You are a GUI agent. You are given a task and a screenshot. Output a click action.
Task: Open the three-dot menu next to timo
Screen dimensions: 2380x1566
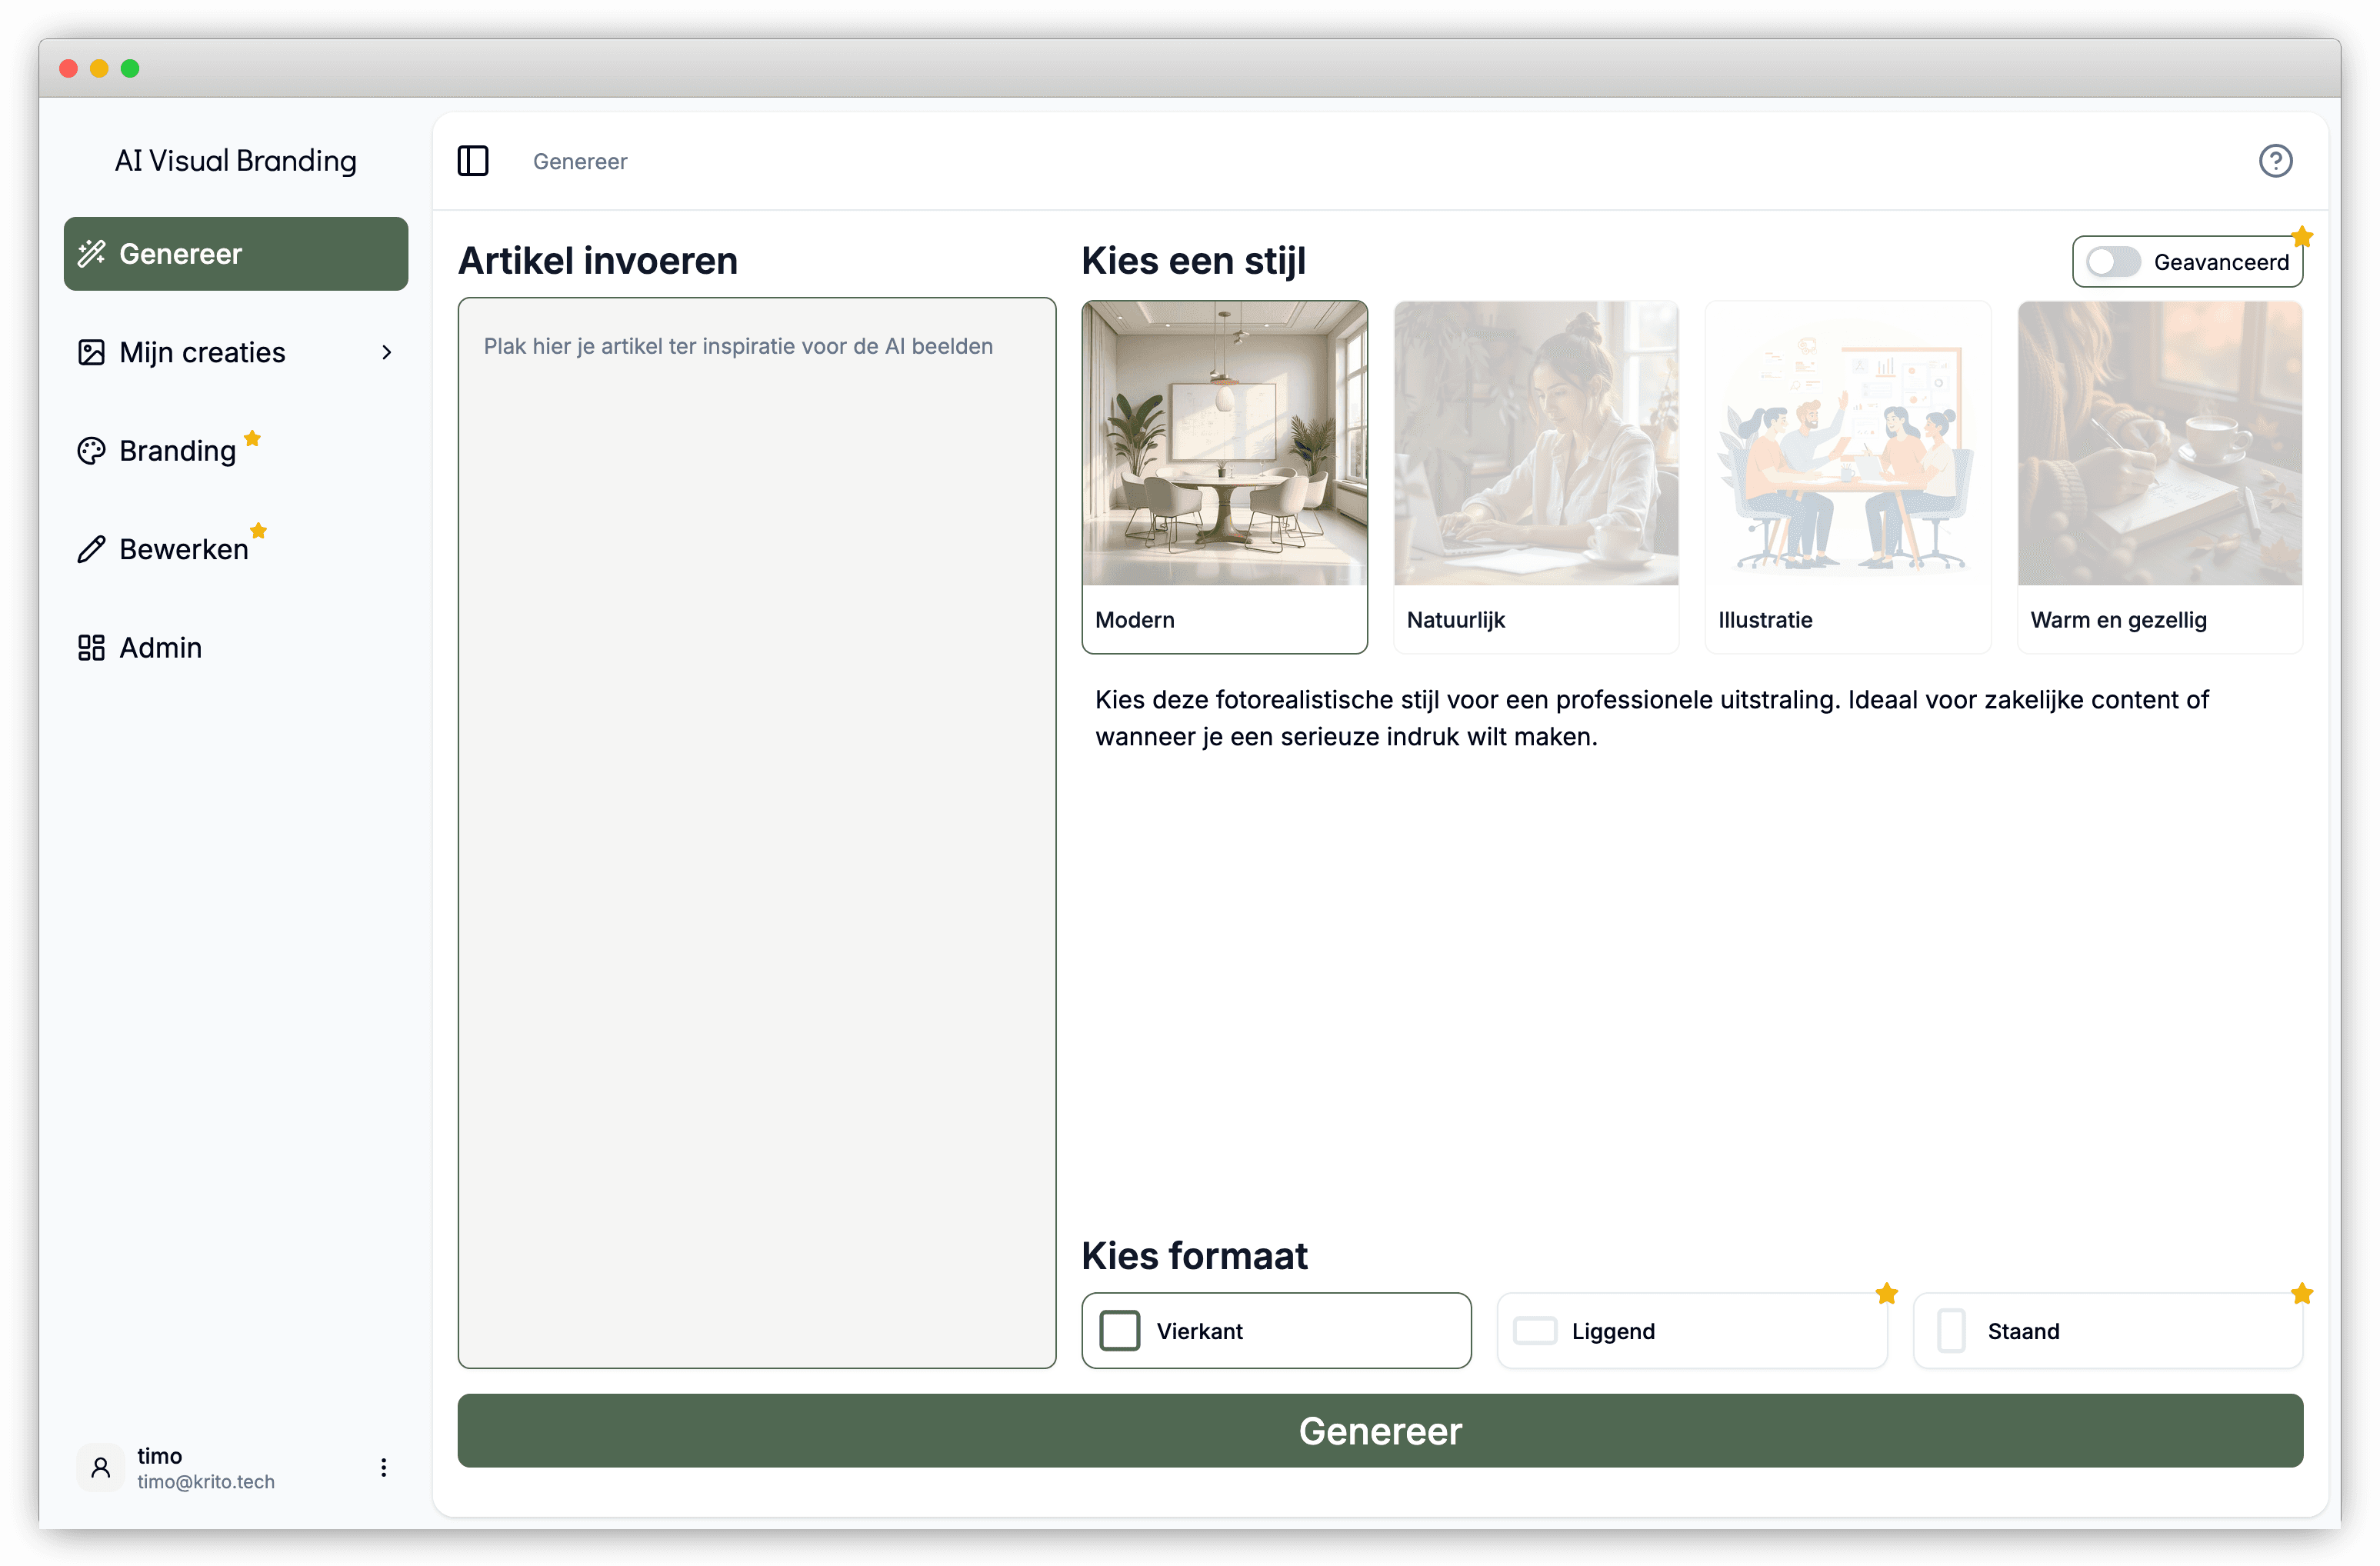click(382, 1467)
